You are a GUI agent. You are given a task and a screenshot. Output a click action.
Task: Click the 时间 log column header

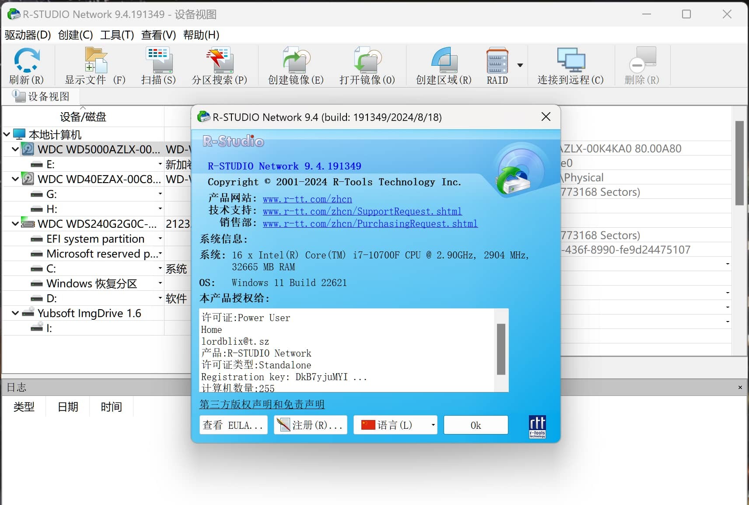tap(111, 407)
